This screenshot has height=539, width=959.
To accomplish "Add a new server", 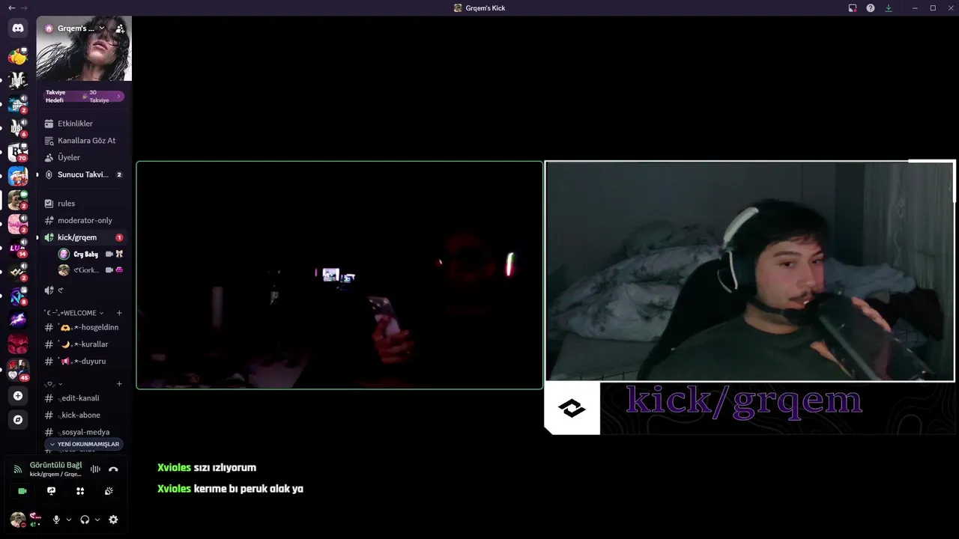I will pyautogui.click(x=18, y=395).
